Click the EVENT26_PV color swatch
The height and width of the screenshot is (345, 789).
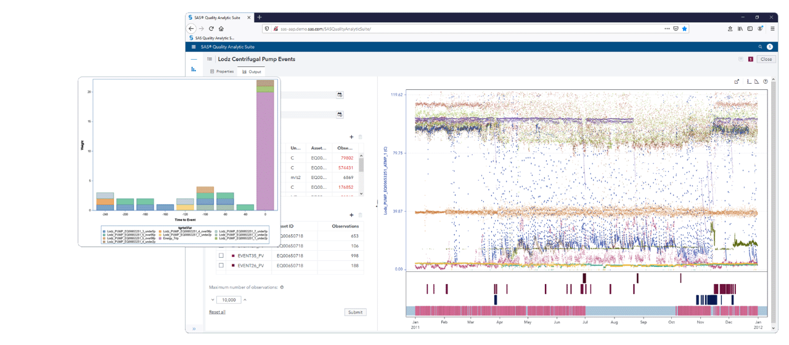(x=233, y=265)
